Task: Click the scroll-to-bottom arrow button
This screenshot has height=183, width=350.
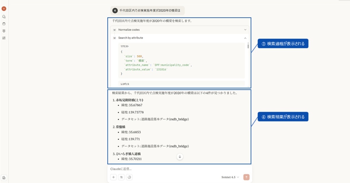Action: click(x=180, y=157)
